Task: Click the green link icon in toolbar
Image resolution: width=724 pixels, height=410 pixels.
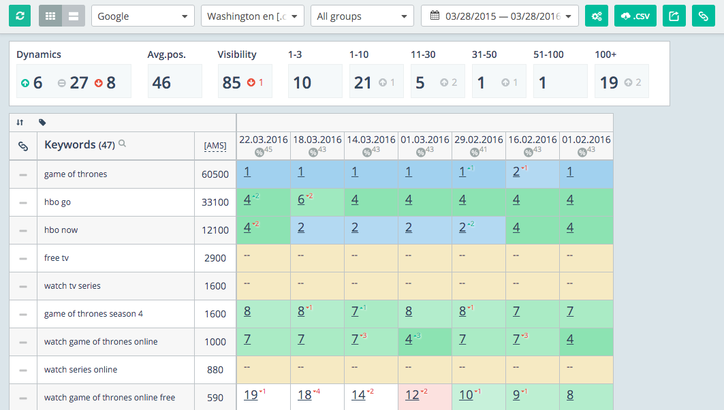Action: click(704, 16)
